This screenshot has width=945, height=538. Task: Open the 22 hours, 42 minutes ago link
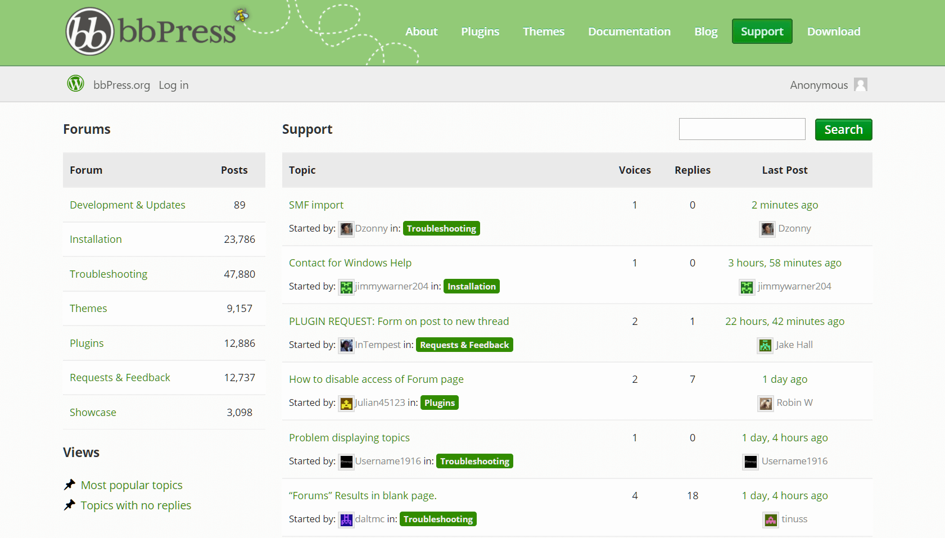(x=785, y=321)
